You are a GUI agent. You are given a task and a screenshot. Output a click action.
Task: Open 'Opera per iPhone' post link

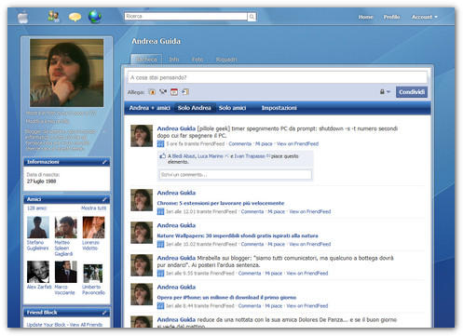pos(226,298)
